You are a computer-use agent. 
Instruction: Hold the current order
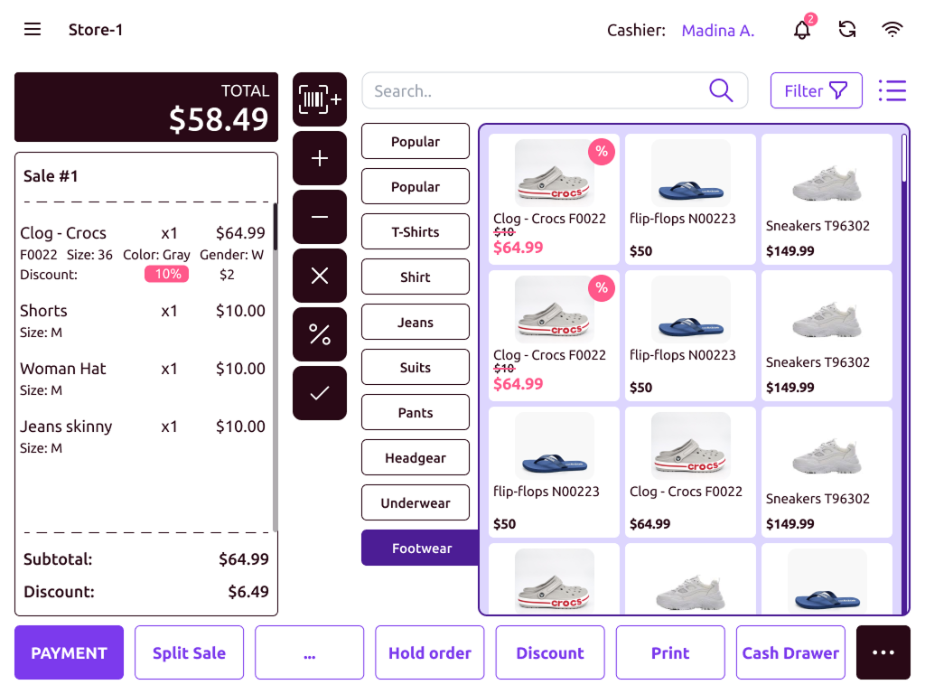click(429, 652)
